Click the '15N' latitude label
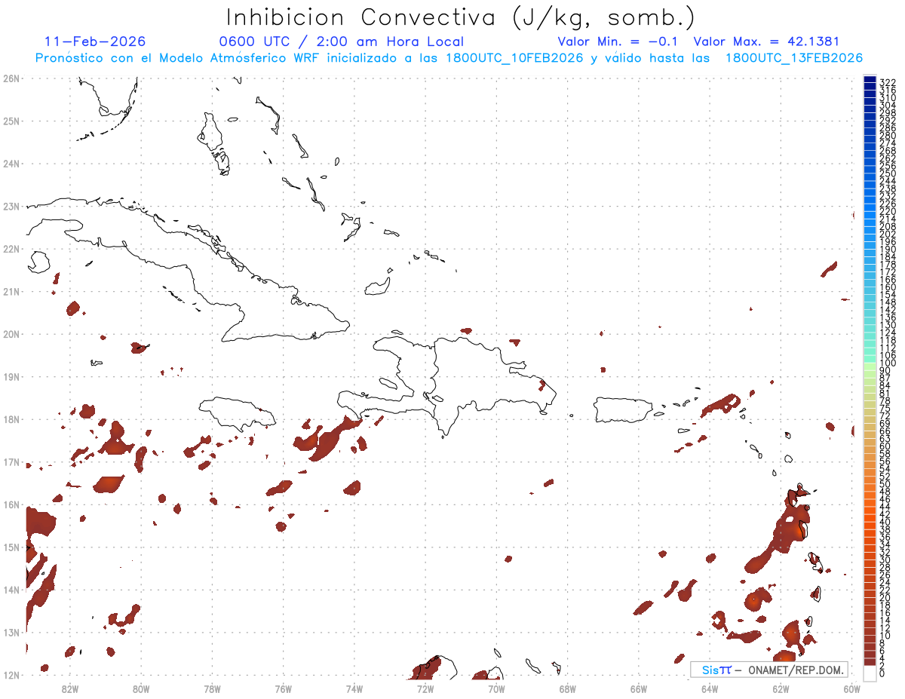 [11, 547]
